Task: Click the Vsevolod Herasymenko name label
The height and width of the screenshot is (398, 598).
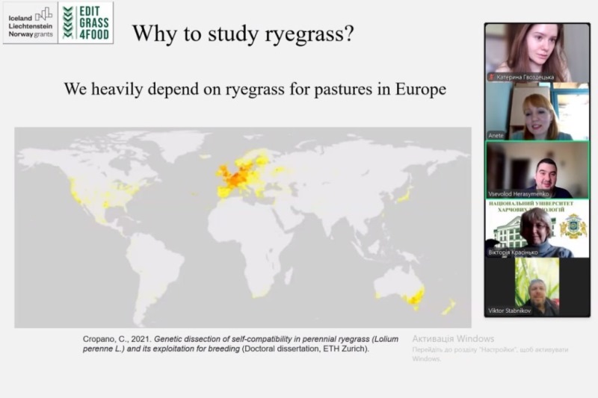Action: tap(520, 193)
